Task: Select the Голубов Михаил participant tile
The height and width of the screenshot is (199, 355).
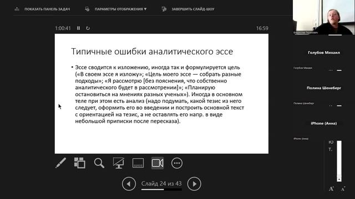Action: point(324,53)
